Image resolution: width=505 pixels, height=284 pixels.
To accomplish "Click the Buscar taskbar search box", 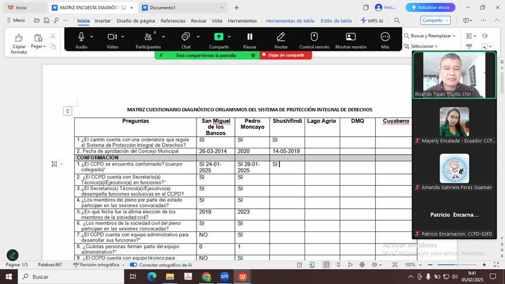I will pos(71,276).
